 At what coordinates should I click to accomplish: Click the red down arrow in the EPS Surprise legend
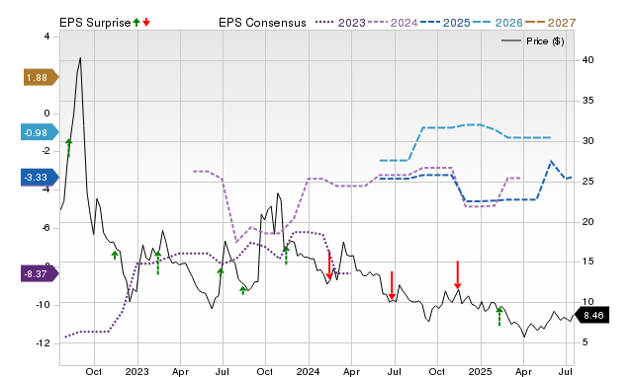(146, 22)
